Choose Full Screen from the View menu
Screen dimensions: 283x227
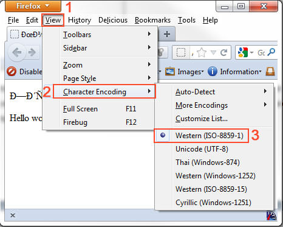100,109
